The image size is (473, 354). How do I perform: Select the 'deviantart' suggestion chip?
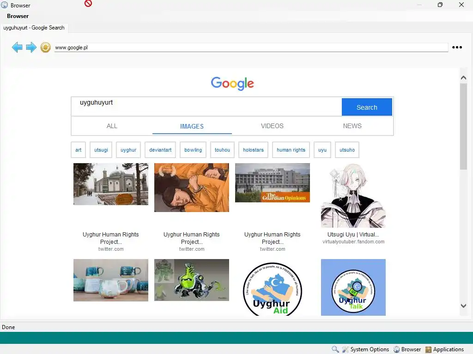point(160,150)
